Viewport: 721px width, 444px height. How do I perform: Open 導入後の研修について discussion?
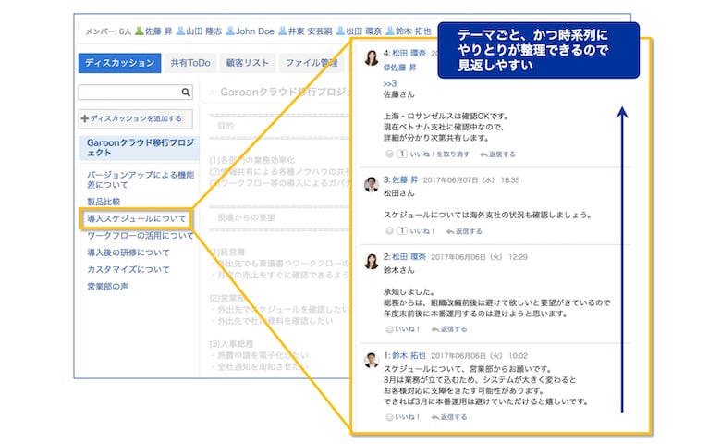[128, 253]
